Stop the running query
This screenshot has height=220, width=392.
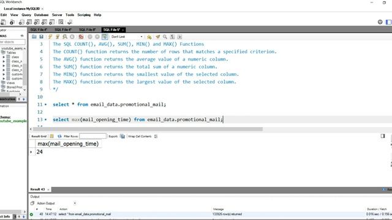(72, 37)
